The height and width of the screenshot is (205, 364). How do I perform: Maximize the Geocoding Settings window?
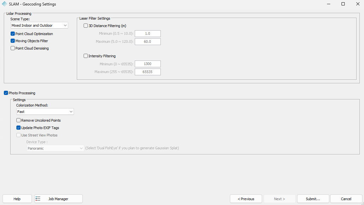point(343,4)
